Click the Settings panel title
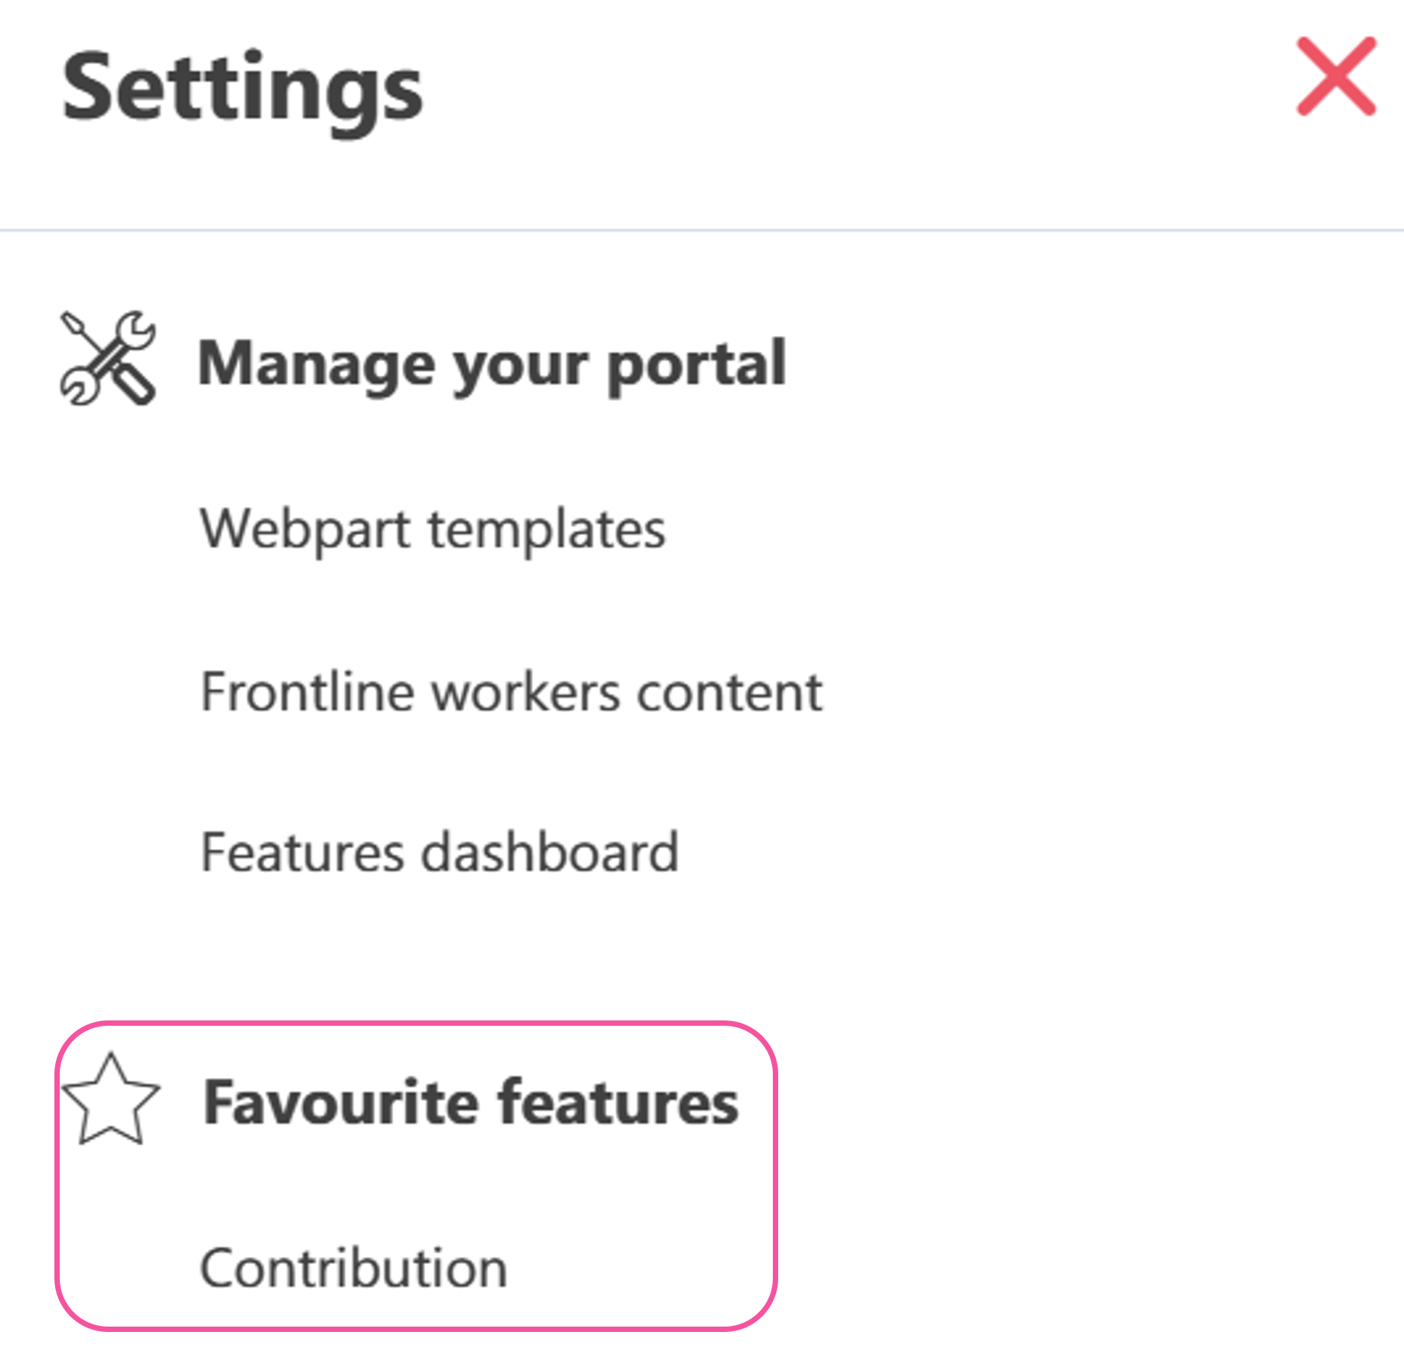Viewport: 1404px width, 1371px height. coord(242,92)
